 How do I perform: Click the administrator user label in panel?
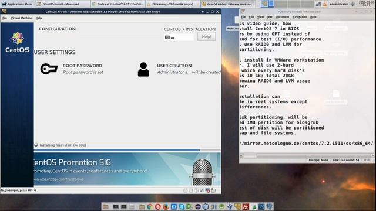pos(338,4)
